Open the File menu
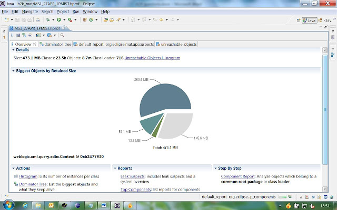This screenshot has height=210, width=337. pyautogui.click(x=5, y=12)
